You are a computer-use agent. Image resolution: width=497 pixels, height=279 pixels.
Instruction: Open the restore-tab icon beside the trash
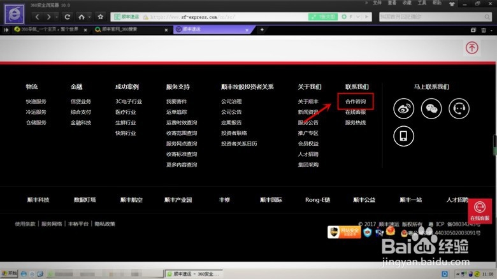(x=473, y=30)
